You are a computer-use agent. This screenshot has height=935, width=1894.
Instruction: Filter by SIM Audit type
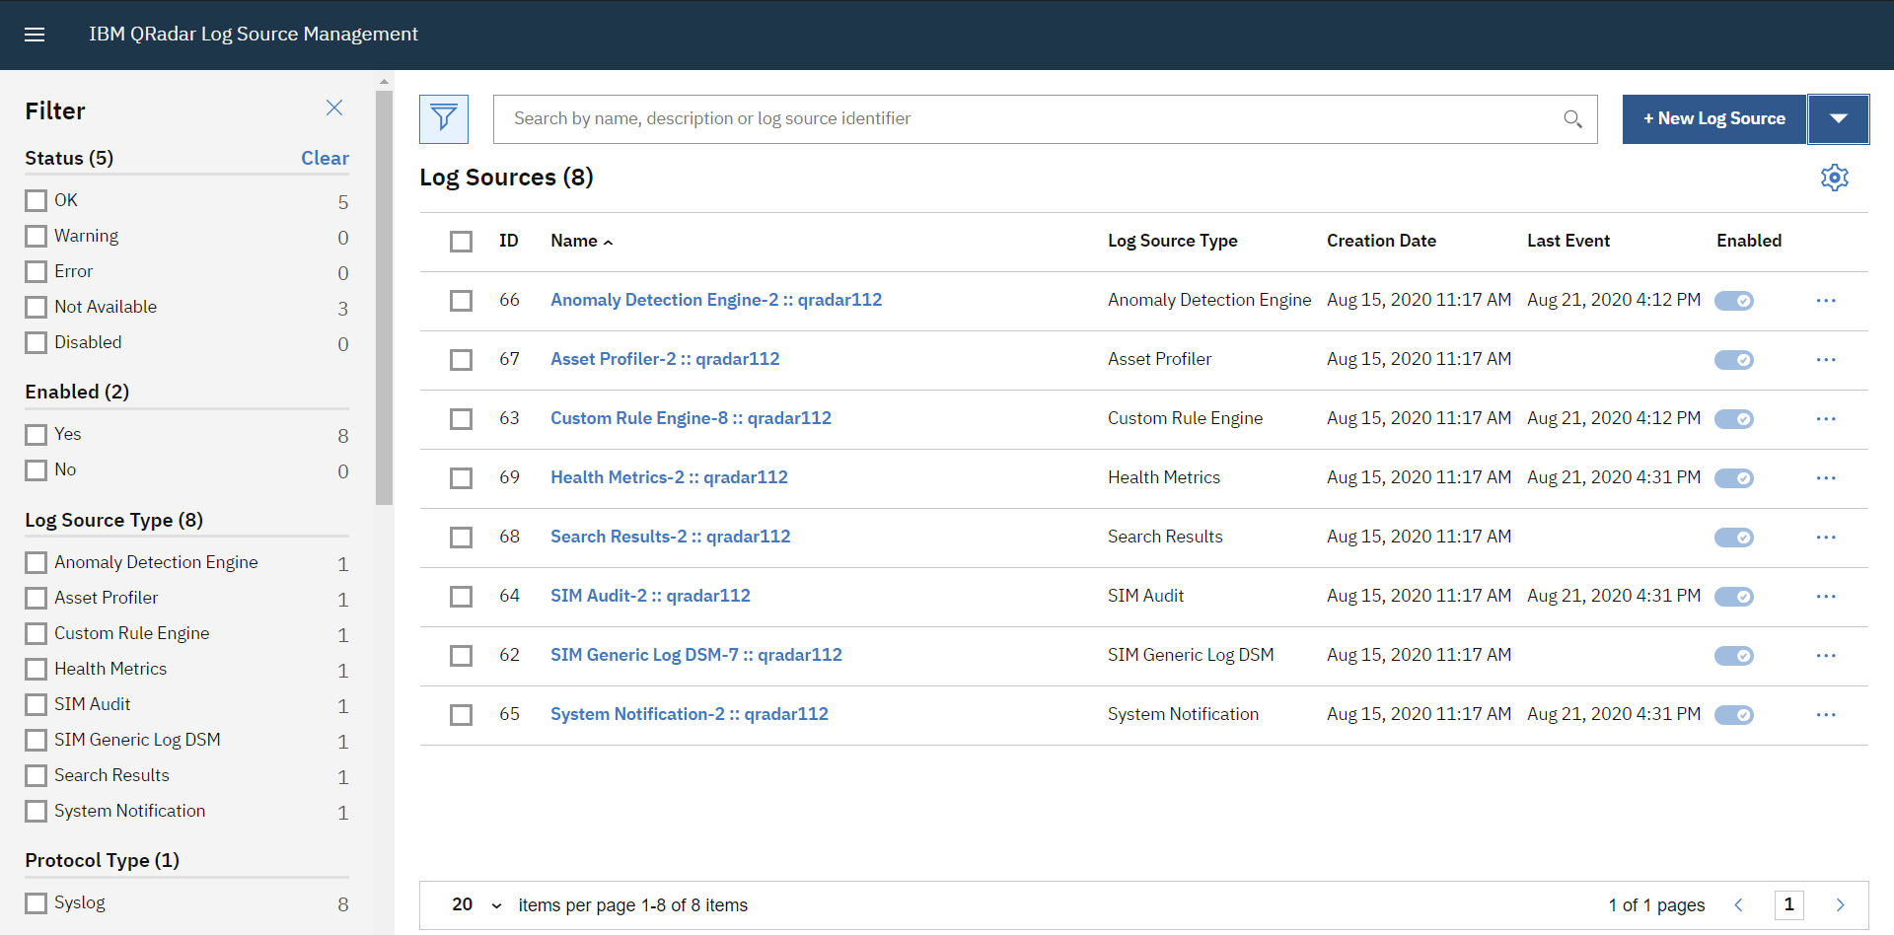36,704
